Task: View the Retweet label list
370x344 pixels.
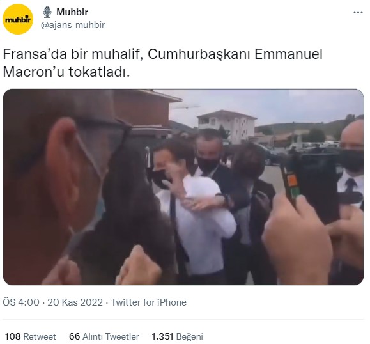Action: (40, 336)
